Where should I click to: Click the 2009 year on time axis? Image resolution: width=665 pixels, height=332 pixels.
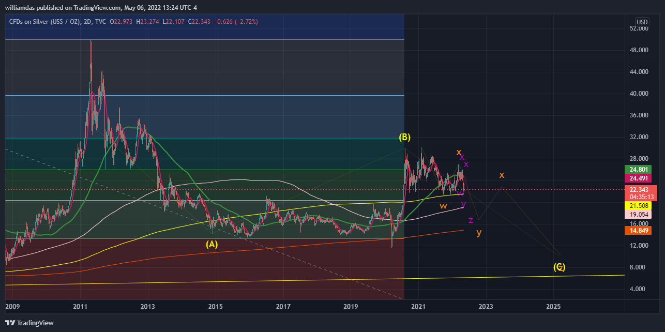click(x=12, y=307)
